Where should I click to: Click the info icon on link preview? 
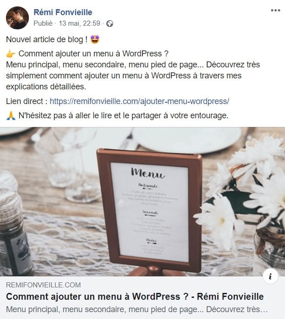click(270, 276)
